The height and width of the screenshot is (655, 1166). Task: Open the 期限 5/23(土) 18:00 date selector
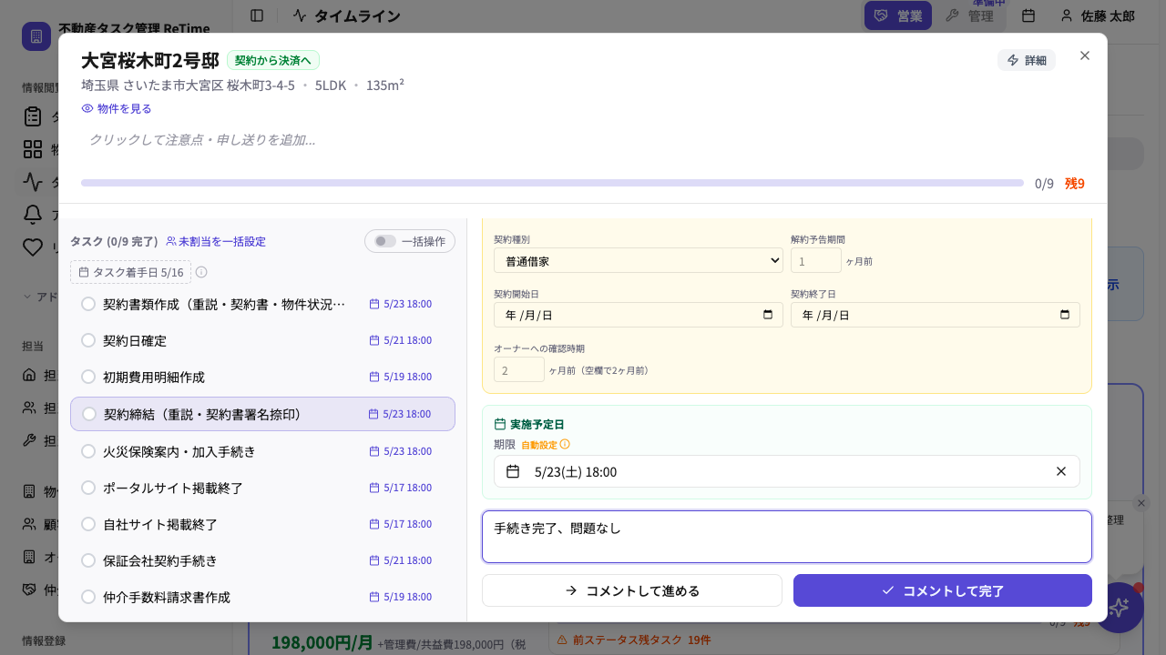787,471
